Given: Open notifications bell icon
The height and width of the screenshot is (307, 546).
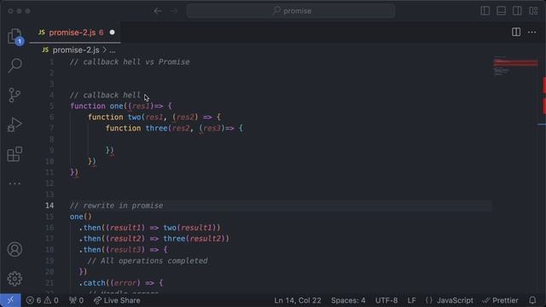Looking at the screenshot, I should click(532, 300).
